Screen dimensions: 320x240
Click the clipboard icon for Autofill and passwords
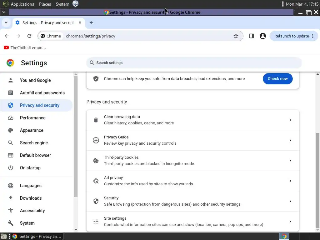pyautogui.click(x=10, y=92)
